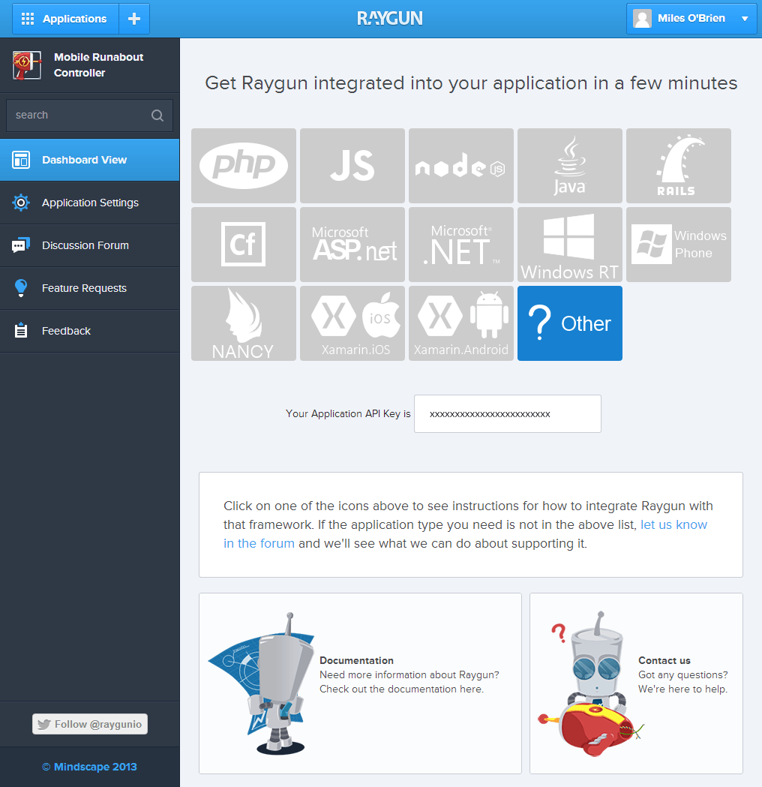Expand the Miles O'Brien user dropdown arrow
Image resolution: width=762 pixels, height=787 pixels.
pos(745,19)
